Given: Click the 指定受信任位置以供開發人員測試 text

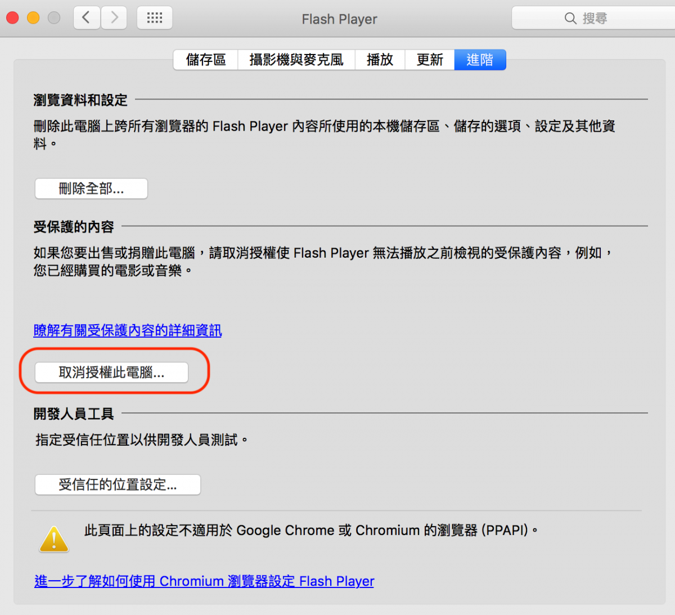Looking at the screenshot, I should coord(142,440).
